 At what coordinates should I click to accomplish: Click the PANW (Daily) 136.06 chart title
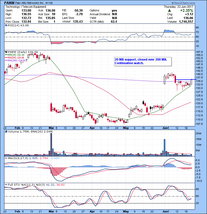click(23, 52)
